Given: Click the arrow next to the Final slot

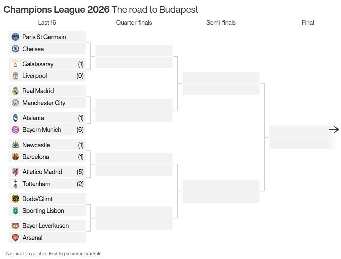Looking at the screenshot, I should (x=334, y=129).
